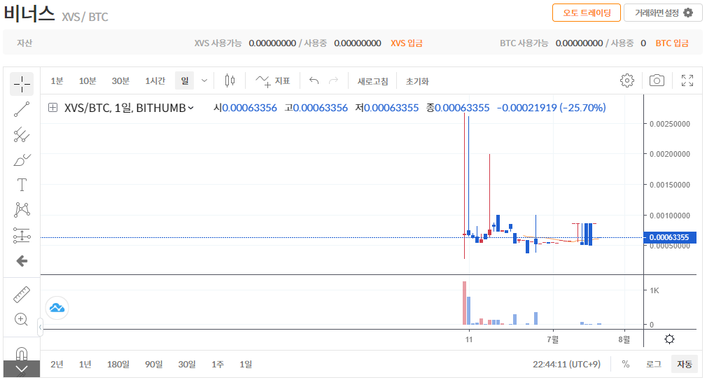Expand the XVS/BTC legend plus box
The width and height of the screenshot is (707, 380).
pos(52,108)
